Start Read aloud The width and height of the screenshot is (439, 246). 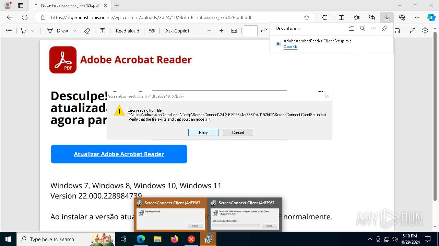[x=128, y=31]
